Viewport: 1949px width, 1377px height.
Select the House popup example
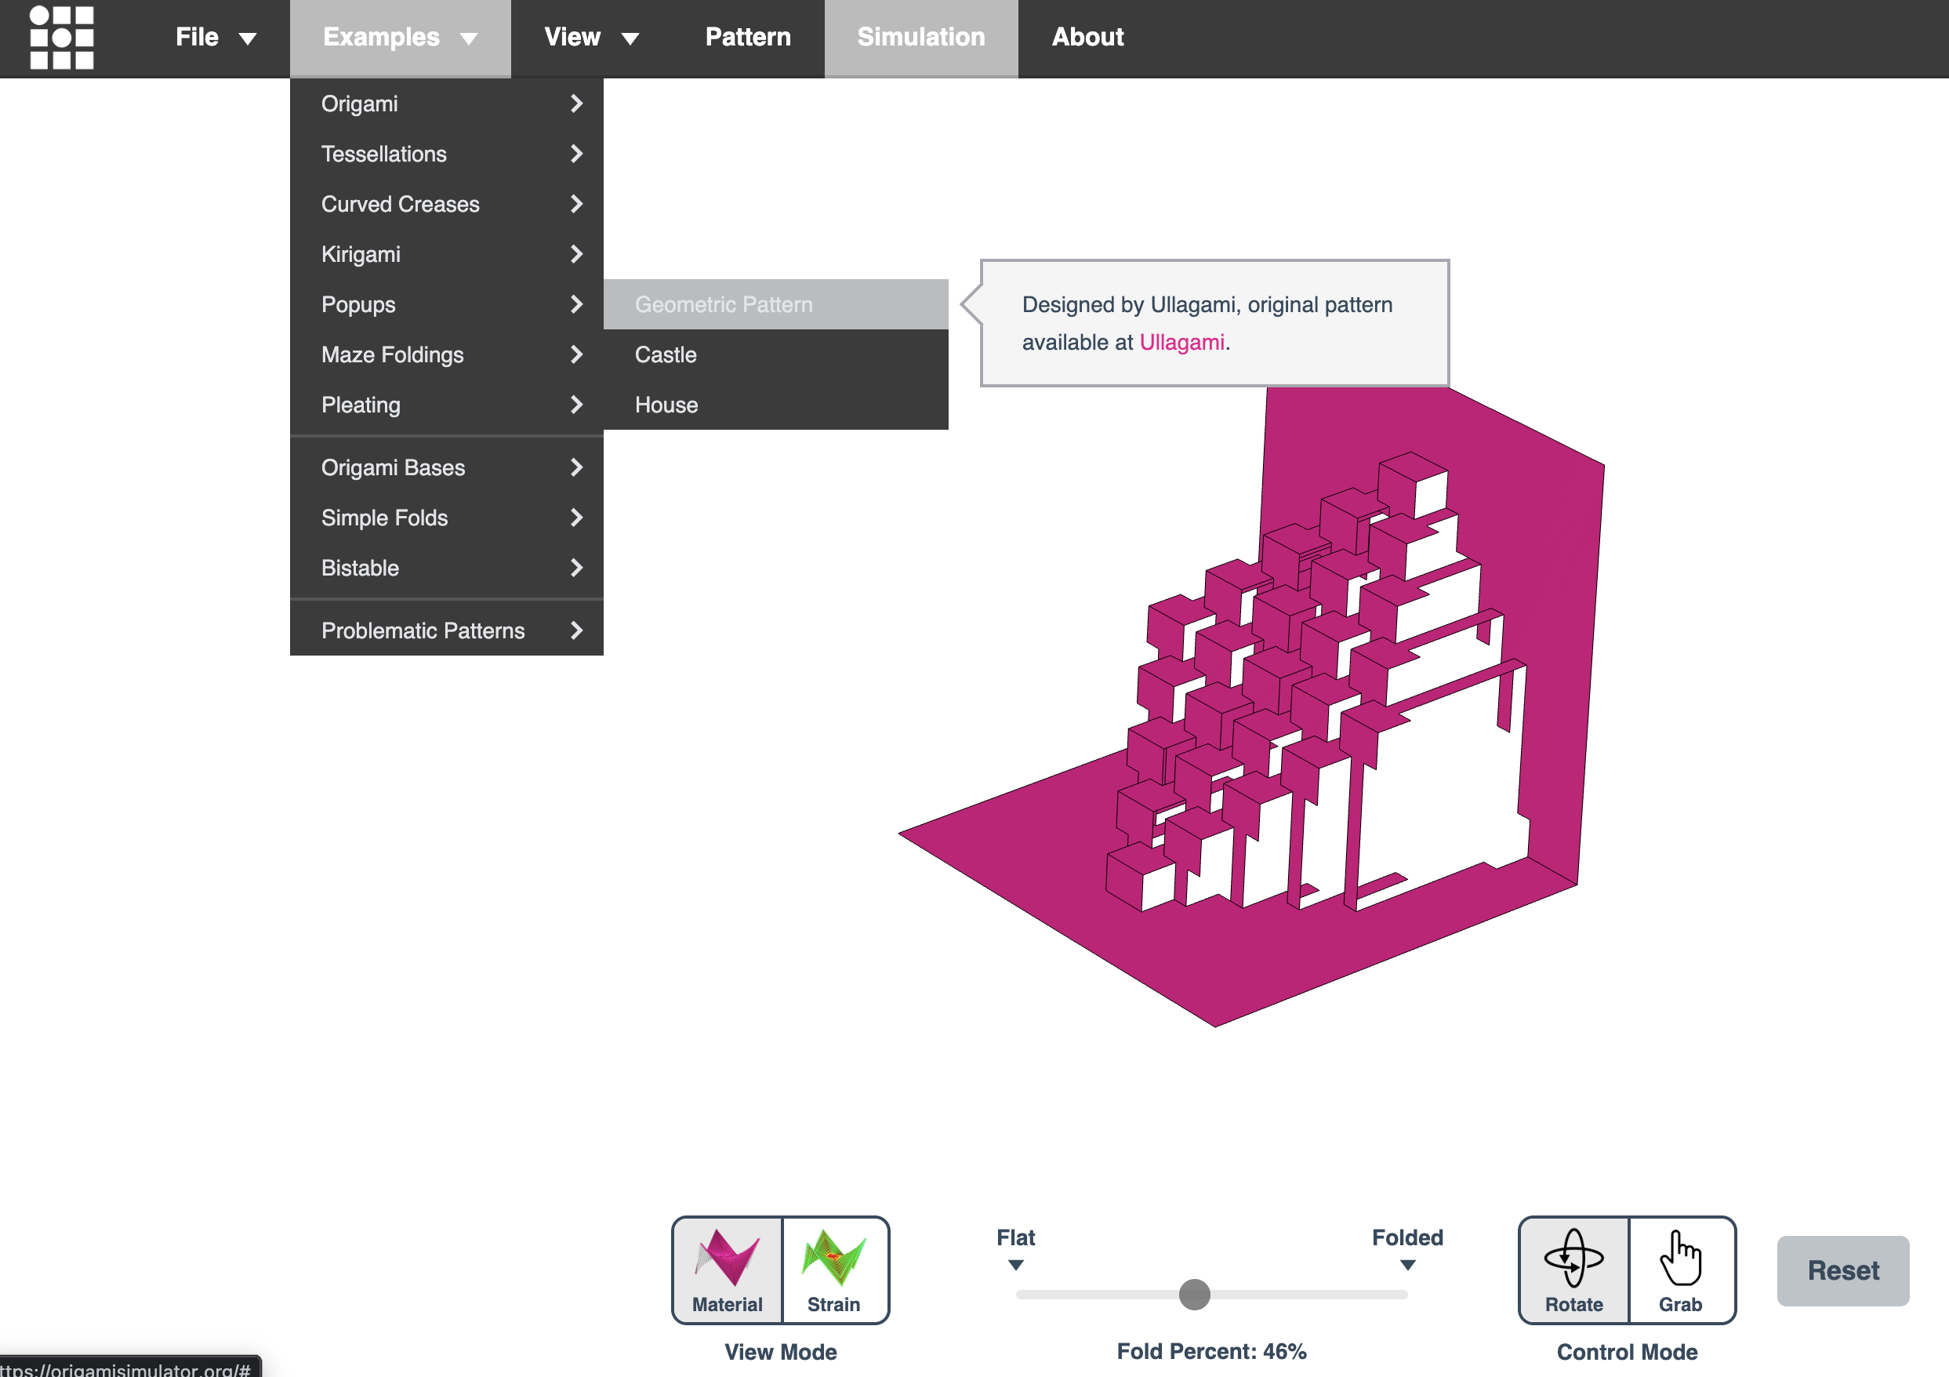[666, 405]
